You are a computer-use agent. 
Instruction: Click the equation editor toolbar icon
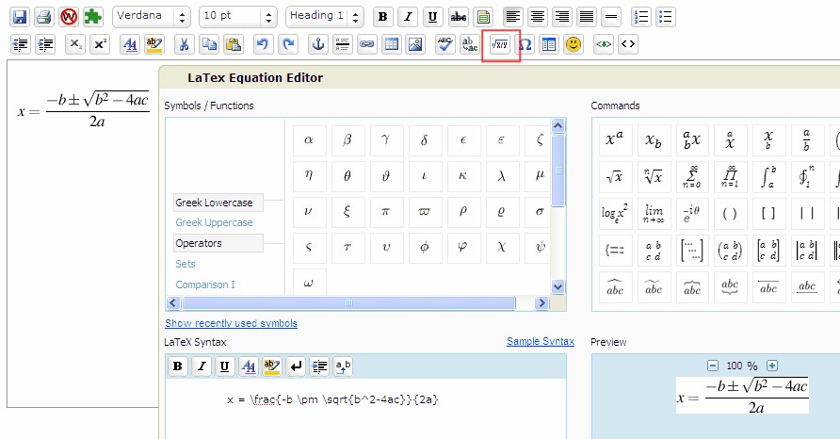tap(500, 44)
